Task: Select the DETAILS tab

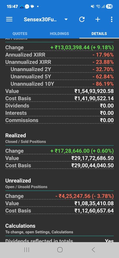Action: click(99, 34)
